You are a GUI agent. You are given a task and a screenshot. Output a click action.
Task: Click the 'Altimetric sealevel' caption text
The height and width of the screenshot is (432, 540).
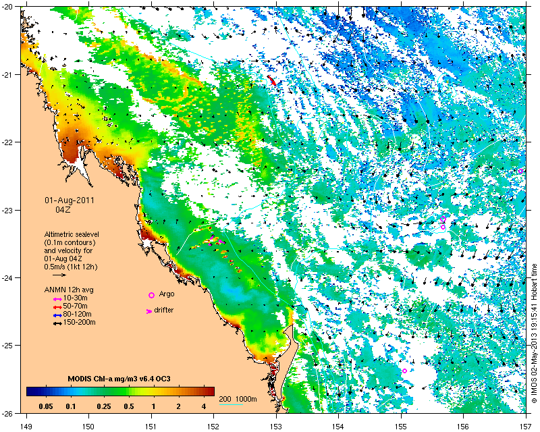coord(72,234)
